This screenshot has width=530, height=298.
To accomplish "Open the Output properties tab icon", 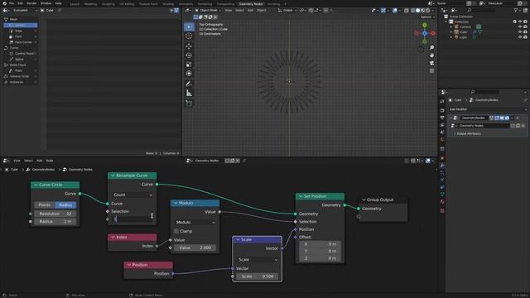I will point(442,118).
